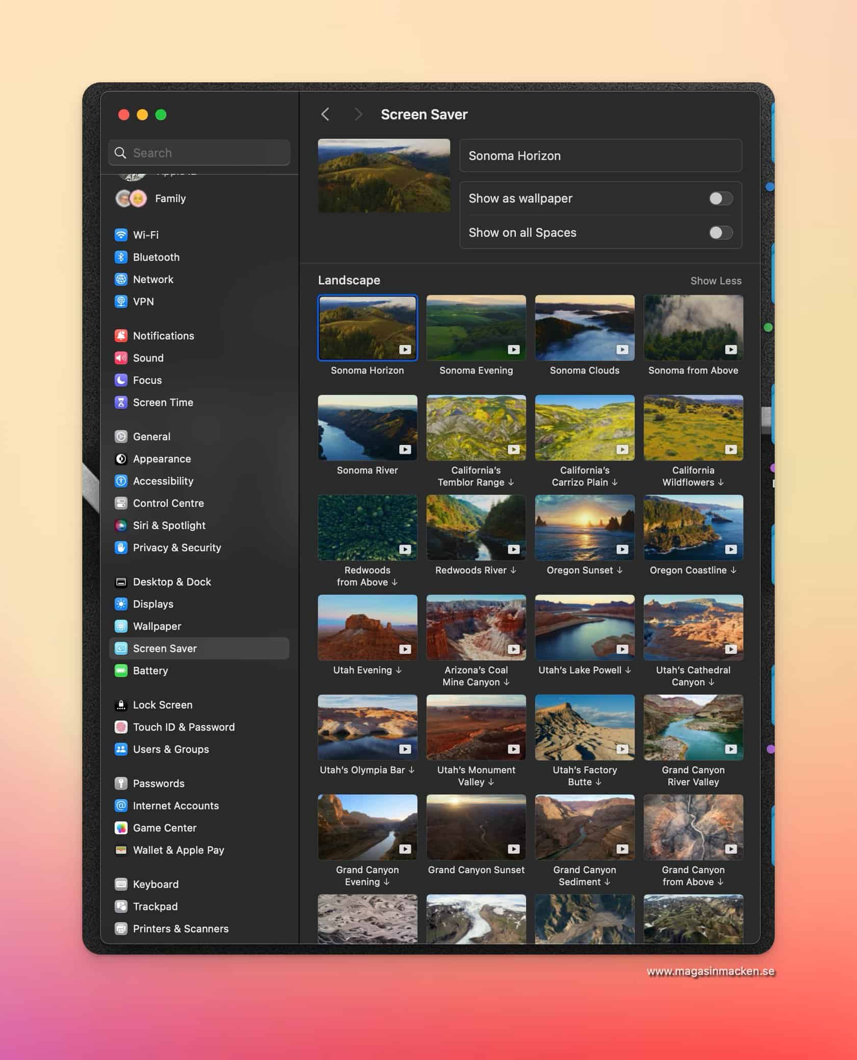Click the Siri & Spotlight icon
This screenshot has width=857, height=1060.
121,525
